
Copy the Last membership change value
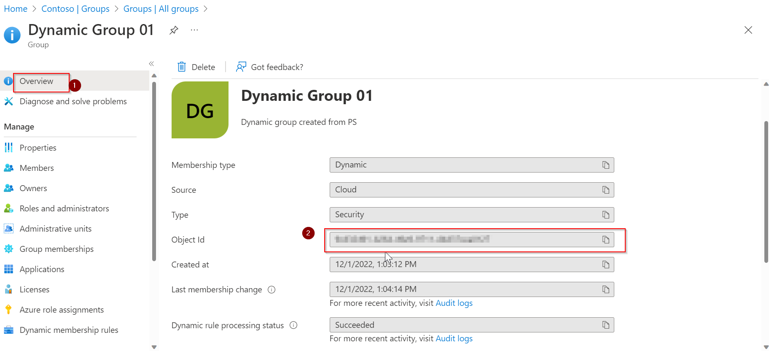pos(606,289)
